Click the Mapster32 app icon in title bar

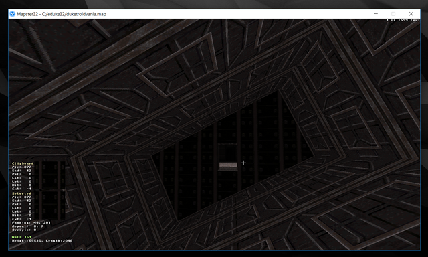click(12, 14)
